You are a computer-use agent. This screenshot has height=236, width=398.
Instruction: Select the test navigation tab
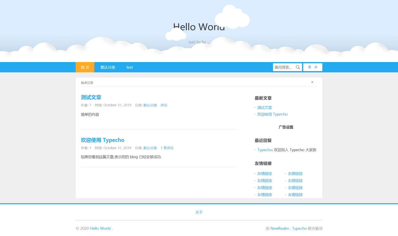(130, 67)
